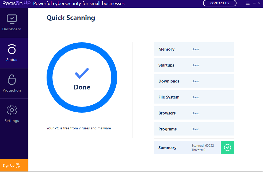Click the green summary checkmark icon
The height and width of the screenshot is (172, 263).
point(227,148)
